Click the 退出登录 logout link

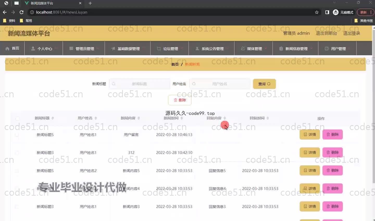click(352, 33)
